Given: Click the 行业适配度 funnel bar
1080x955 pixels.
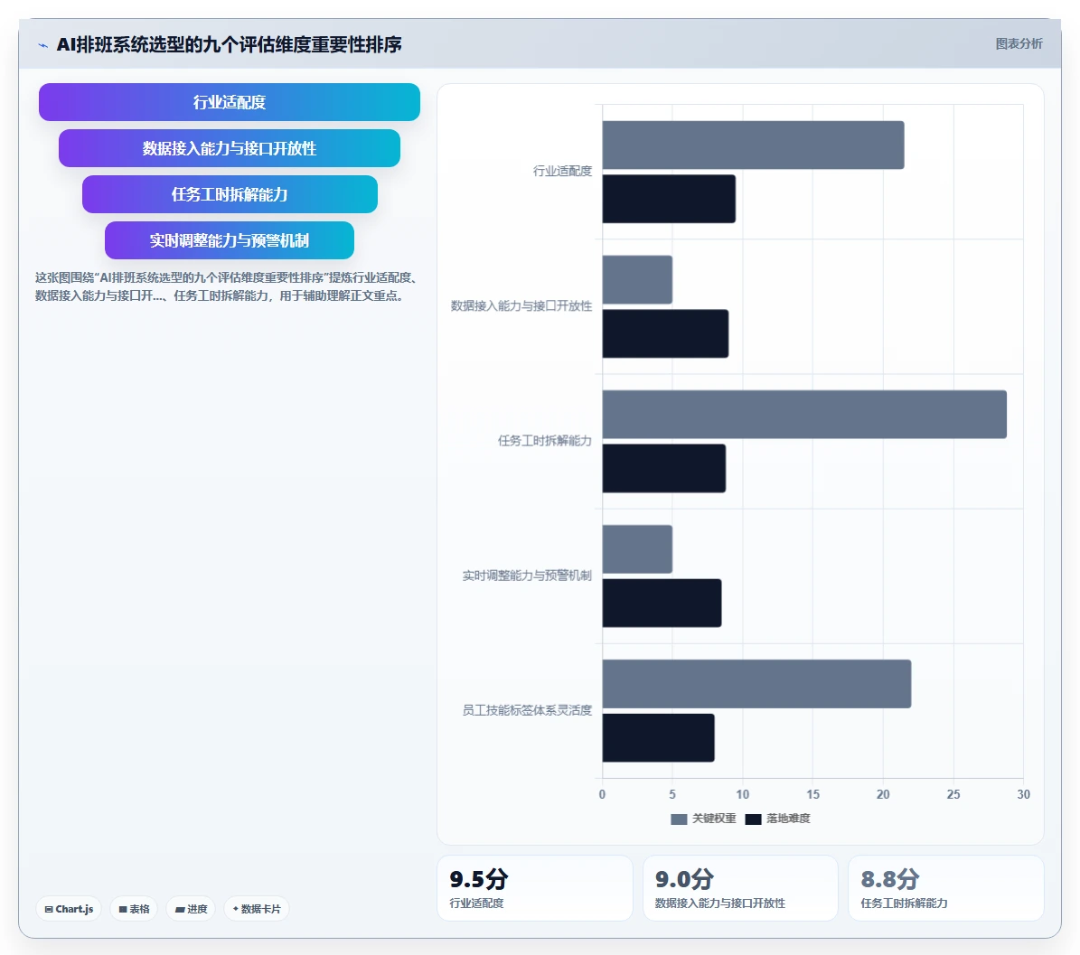Looking at the screenshot, I should click(230, 102).
